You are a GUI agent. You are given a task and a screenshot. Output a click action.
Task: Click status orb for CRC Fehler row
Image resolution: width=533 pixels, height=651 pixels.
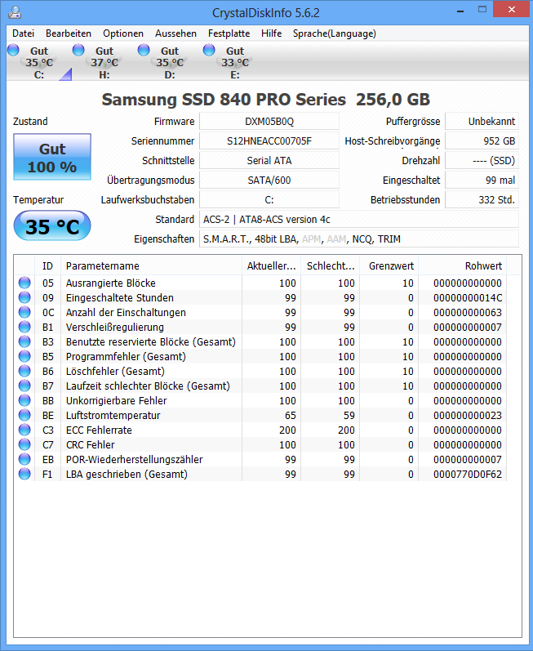[x=24, y=444]
